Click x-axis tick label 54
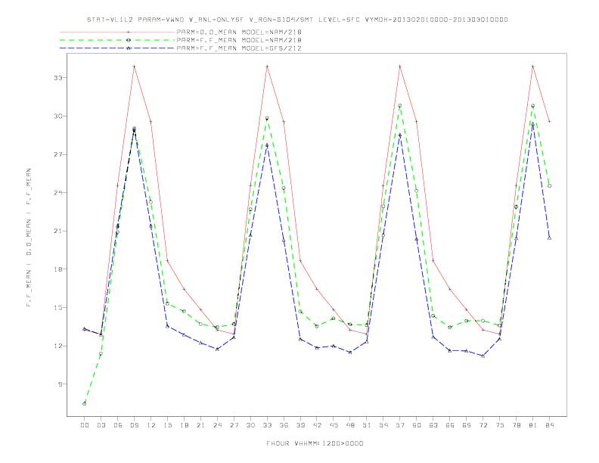 [x=383, y=425]
